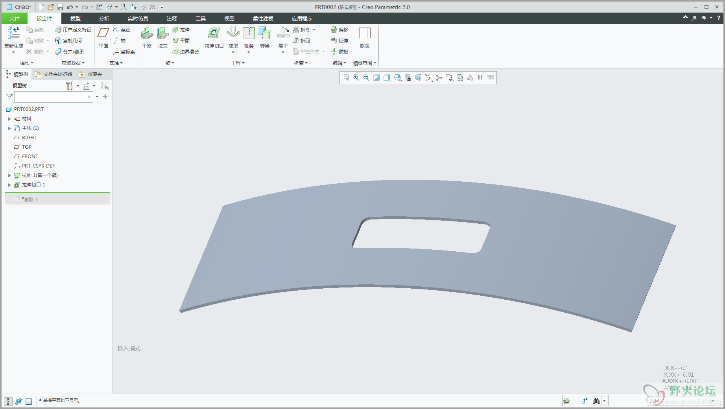Click the Zoom In magnifier icon
Screen dimensions: 725x409
pos(356,78)
